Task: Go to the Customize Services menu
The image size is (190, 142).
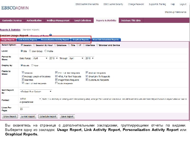Action: click(12, 21)
